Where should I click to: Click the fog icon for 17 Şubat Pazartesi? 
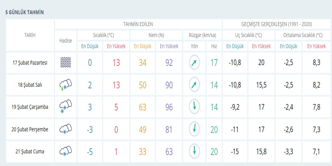(65, 63)
